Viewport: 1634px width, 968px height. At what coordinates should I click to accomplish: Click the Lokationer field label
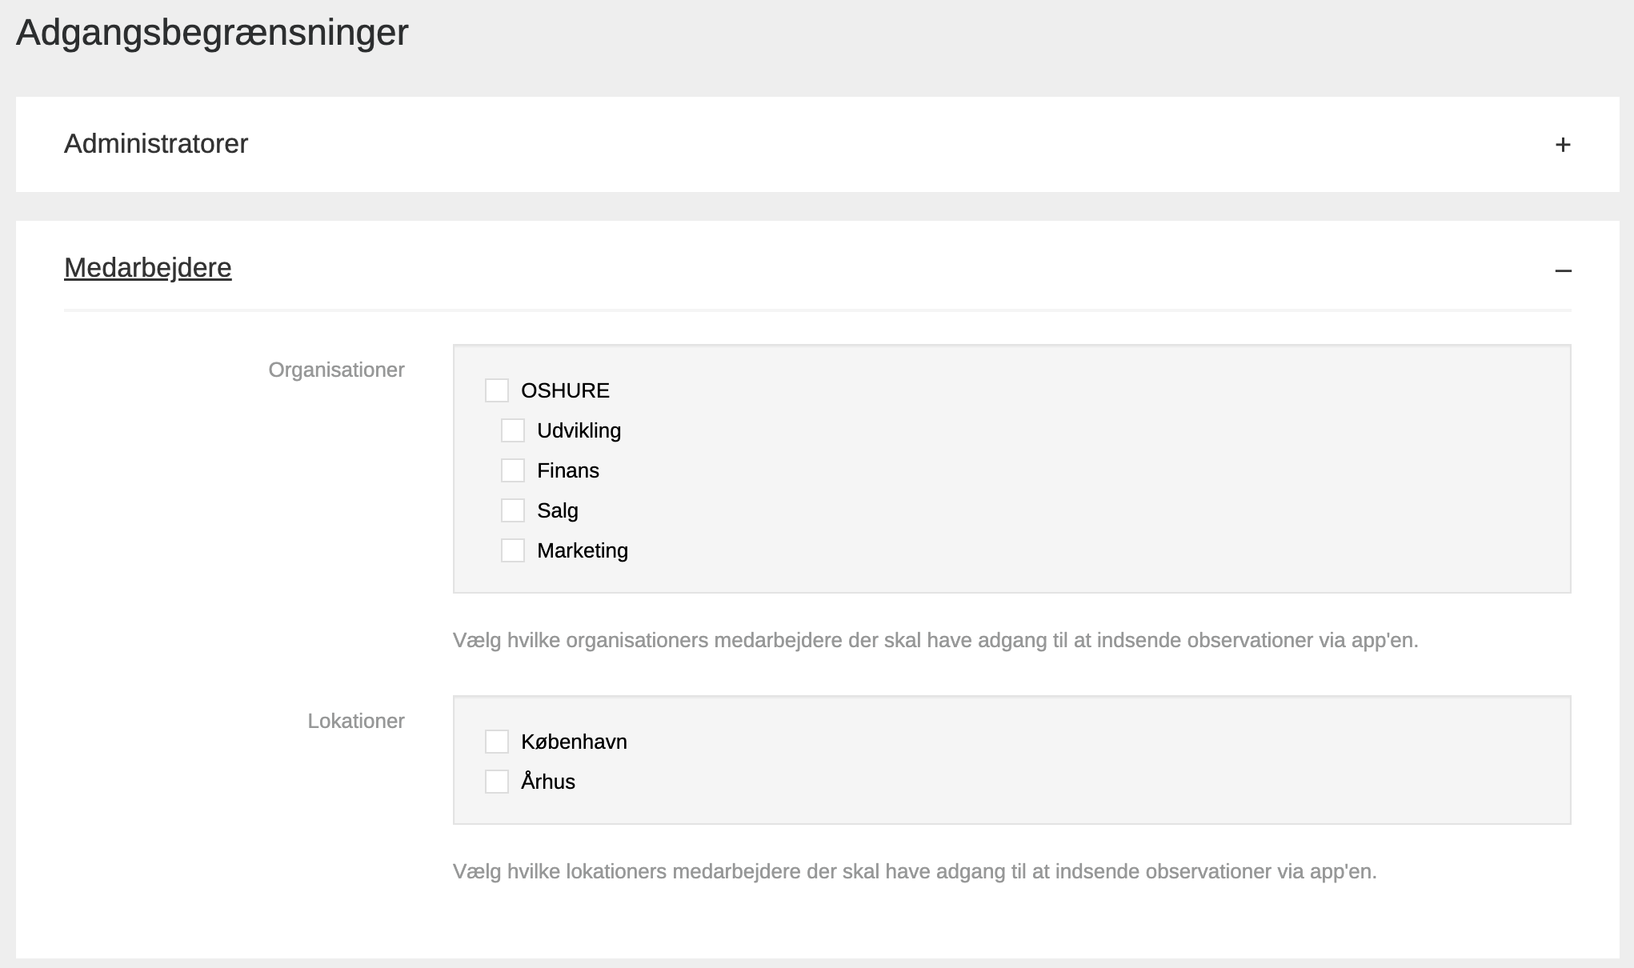point(356,721)
